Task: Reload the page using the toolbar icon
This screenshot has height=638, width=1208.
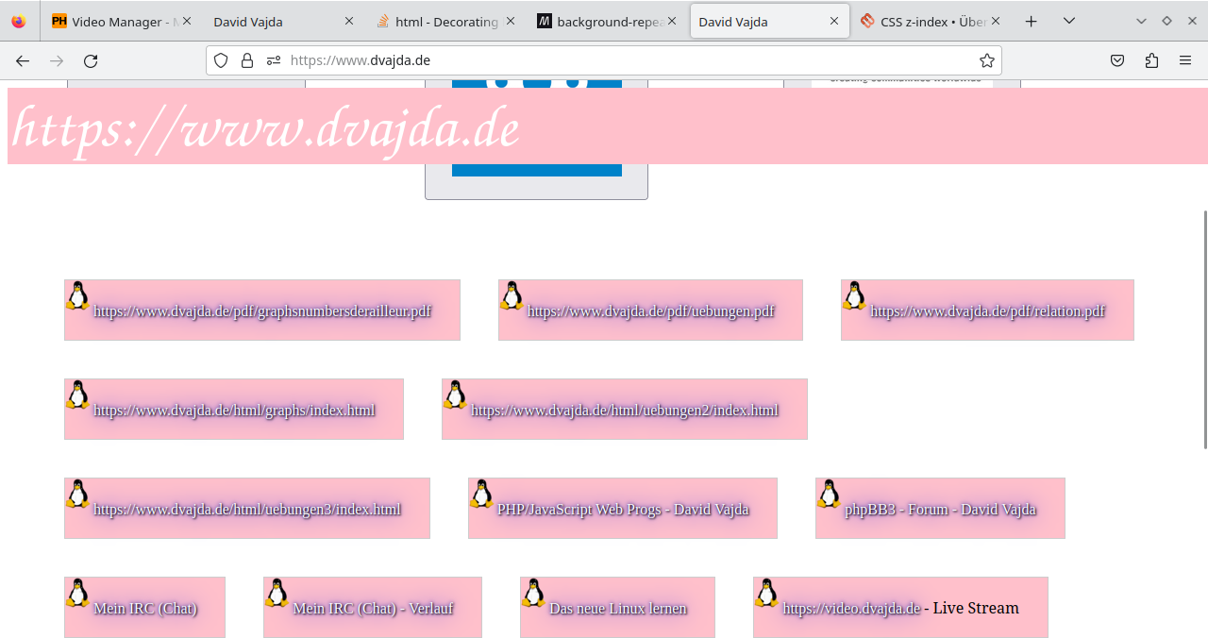Action: pyautogui.click(x=91, y=59)
